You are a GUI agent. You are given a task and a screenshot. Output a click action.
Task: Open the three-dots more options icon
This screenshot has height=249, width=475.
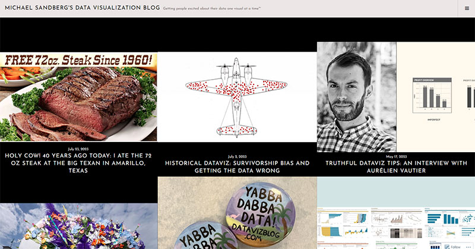pyautogui.click(x=468, y=247)
